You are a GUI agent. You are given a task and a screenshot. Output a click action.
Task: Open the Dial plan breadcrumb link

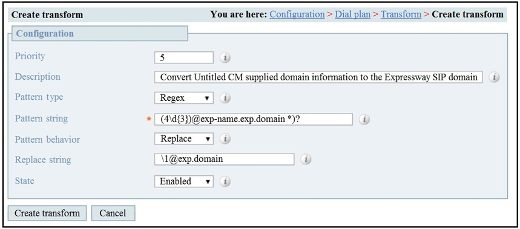[352, 15]
